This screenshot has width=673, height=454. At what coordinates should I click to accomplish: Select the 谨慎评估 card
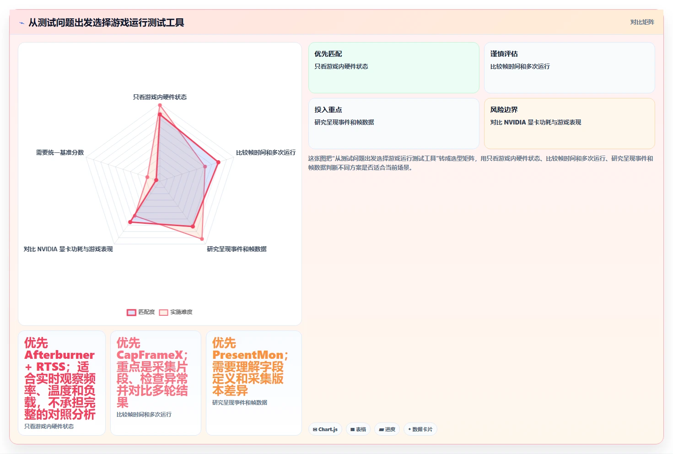pos(570,68)
